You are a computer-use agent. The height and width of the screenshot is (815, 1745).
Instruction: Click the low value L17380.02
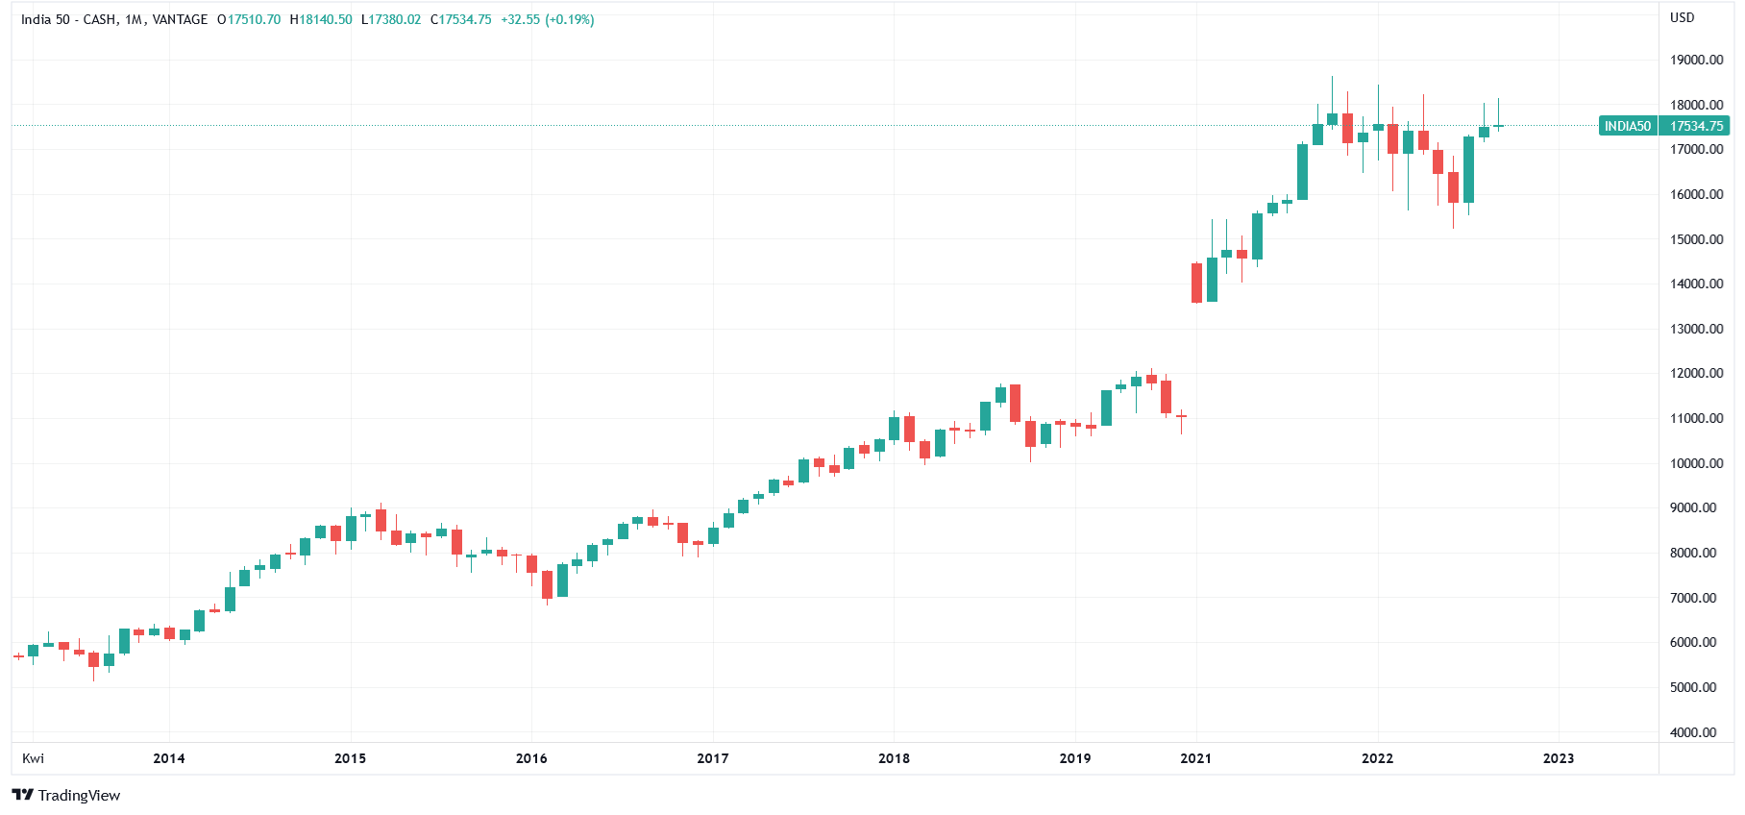391,19
